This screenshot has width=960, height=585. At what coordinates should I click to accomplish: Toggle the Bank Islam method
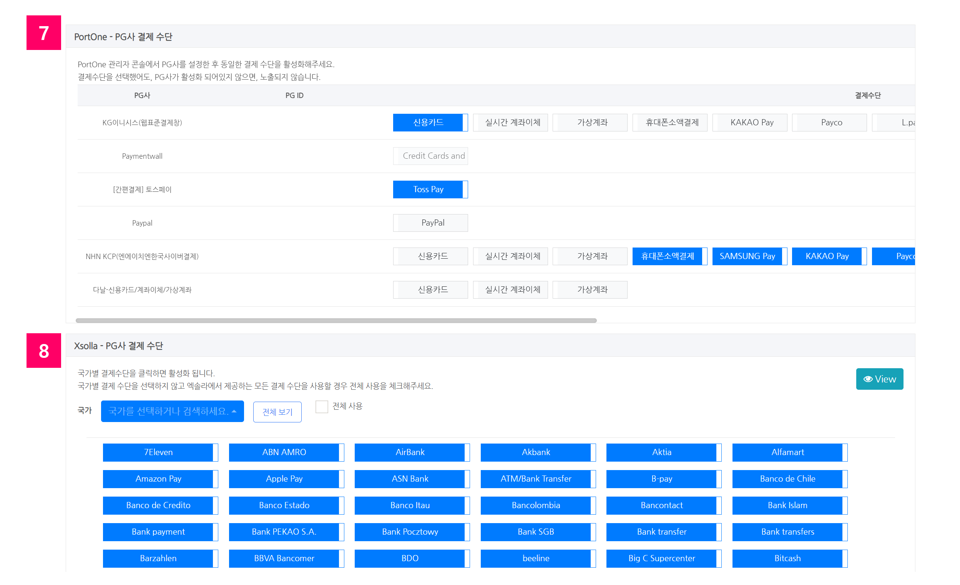coord(790,505)
